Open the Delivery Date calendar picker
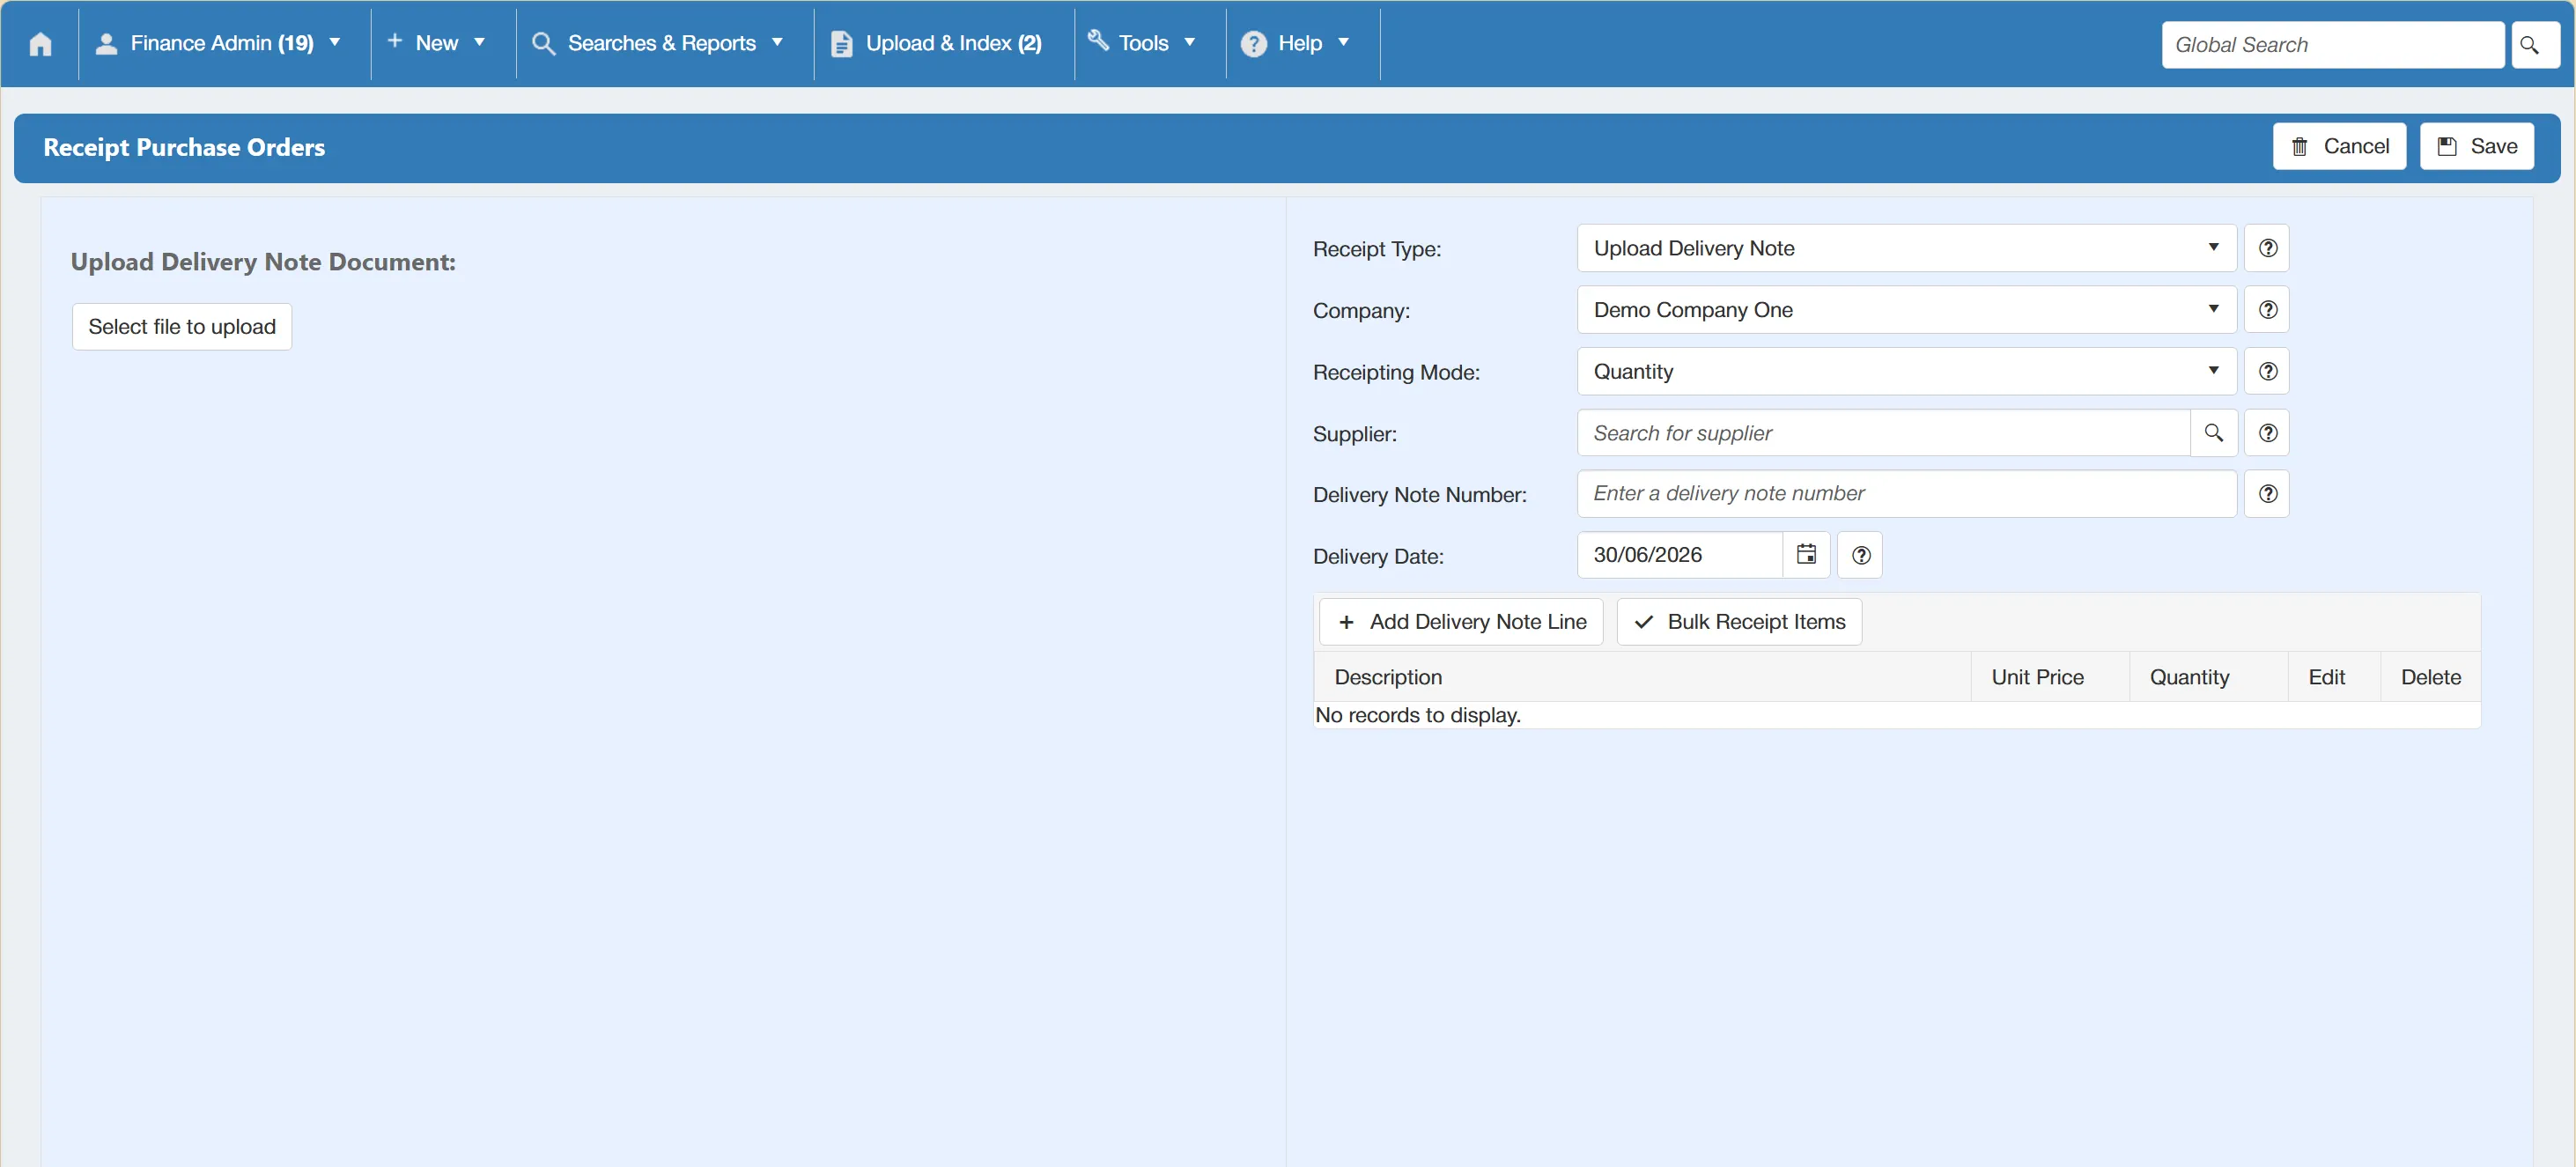2576x1167 pixels. [1806, 555]
